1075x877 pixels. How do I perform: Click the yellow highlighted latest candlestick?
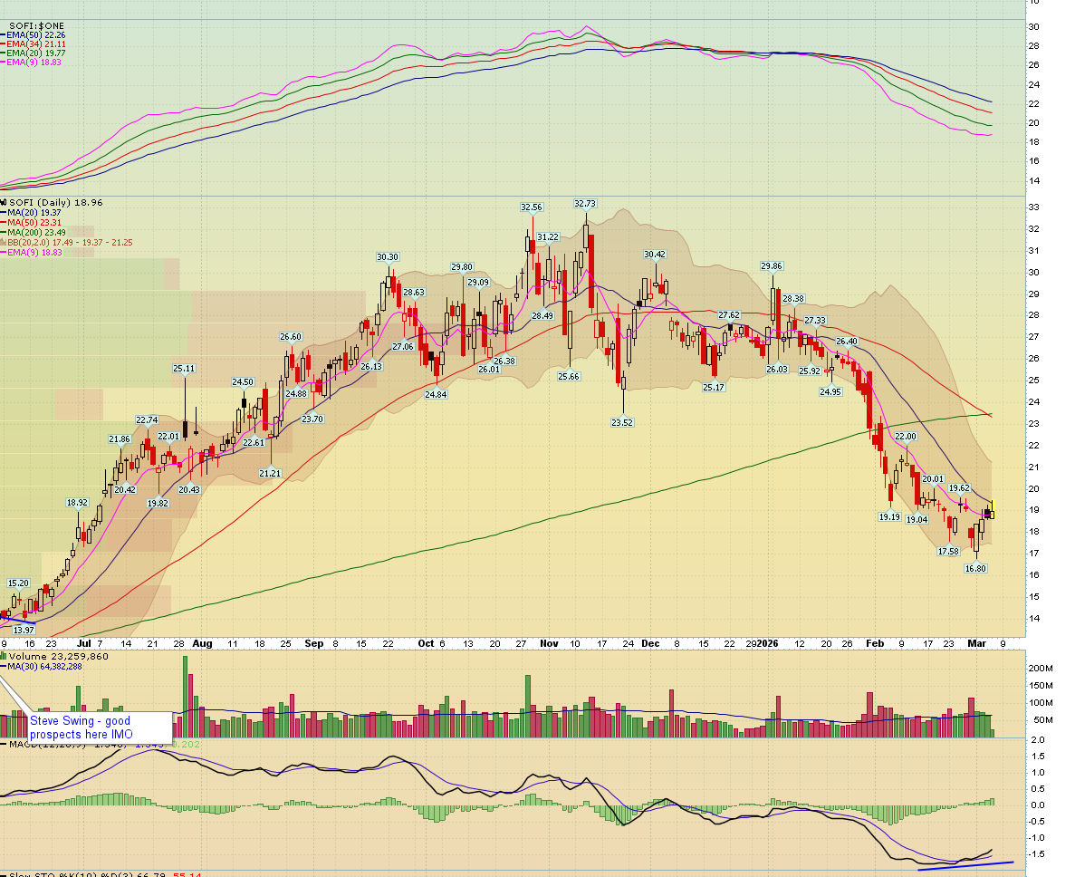(x=991, y=511)
